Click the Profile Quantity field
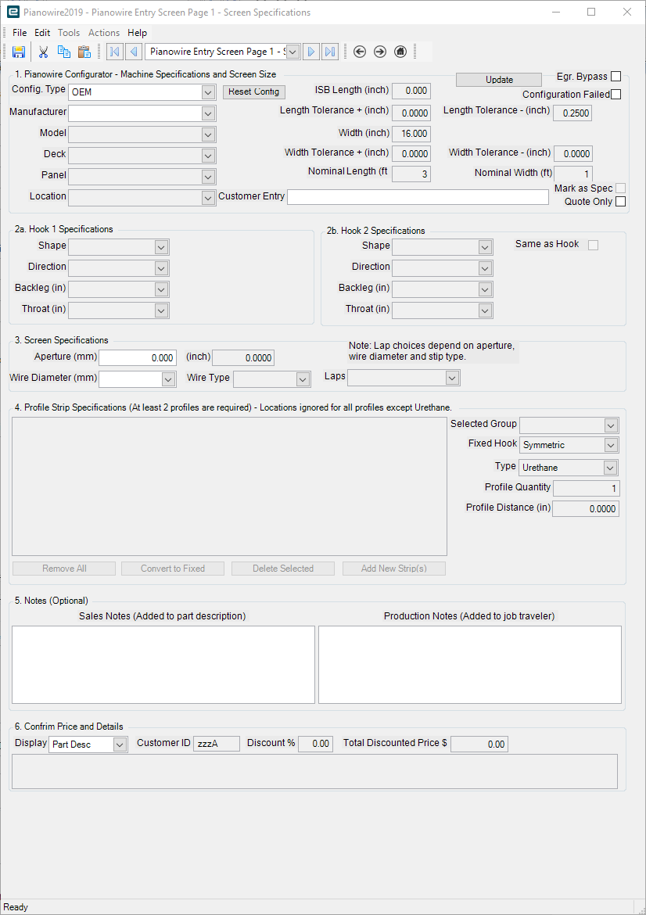 (586, 489)
